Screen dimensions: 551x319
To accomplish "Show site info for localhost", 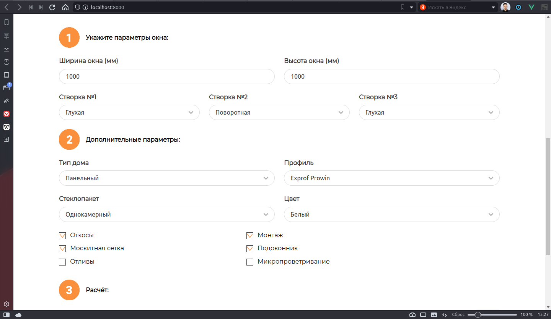I will [x=85, y=7].
